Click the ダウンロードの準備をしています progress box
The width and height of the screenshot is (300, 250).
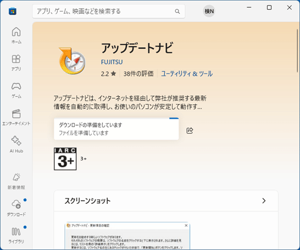(x=116, y=129)
